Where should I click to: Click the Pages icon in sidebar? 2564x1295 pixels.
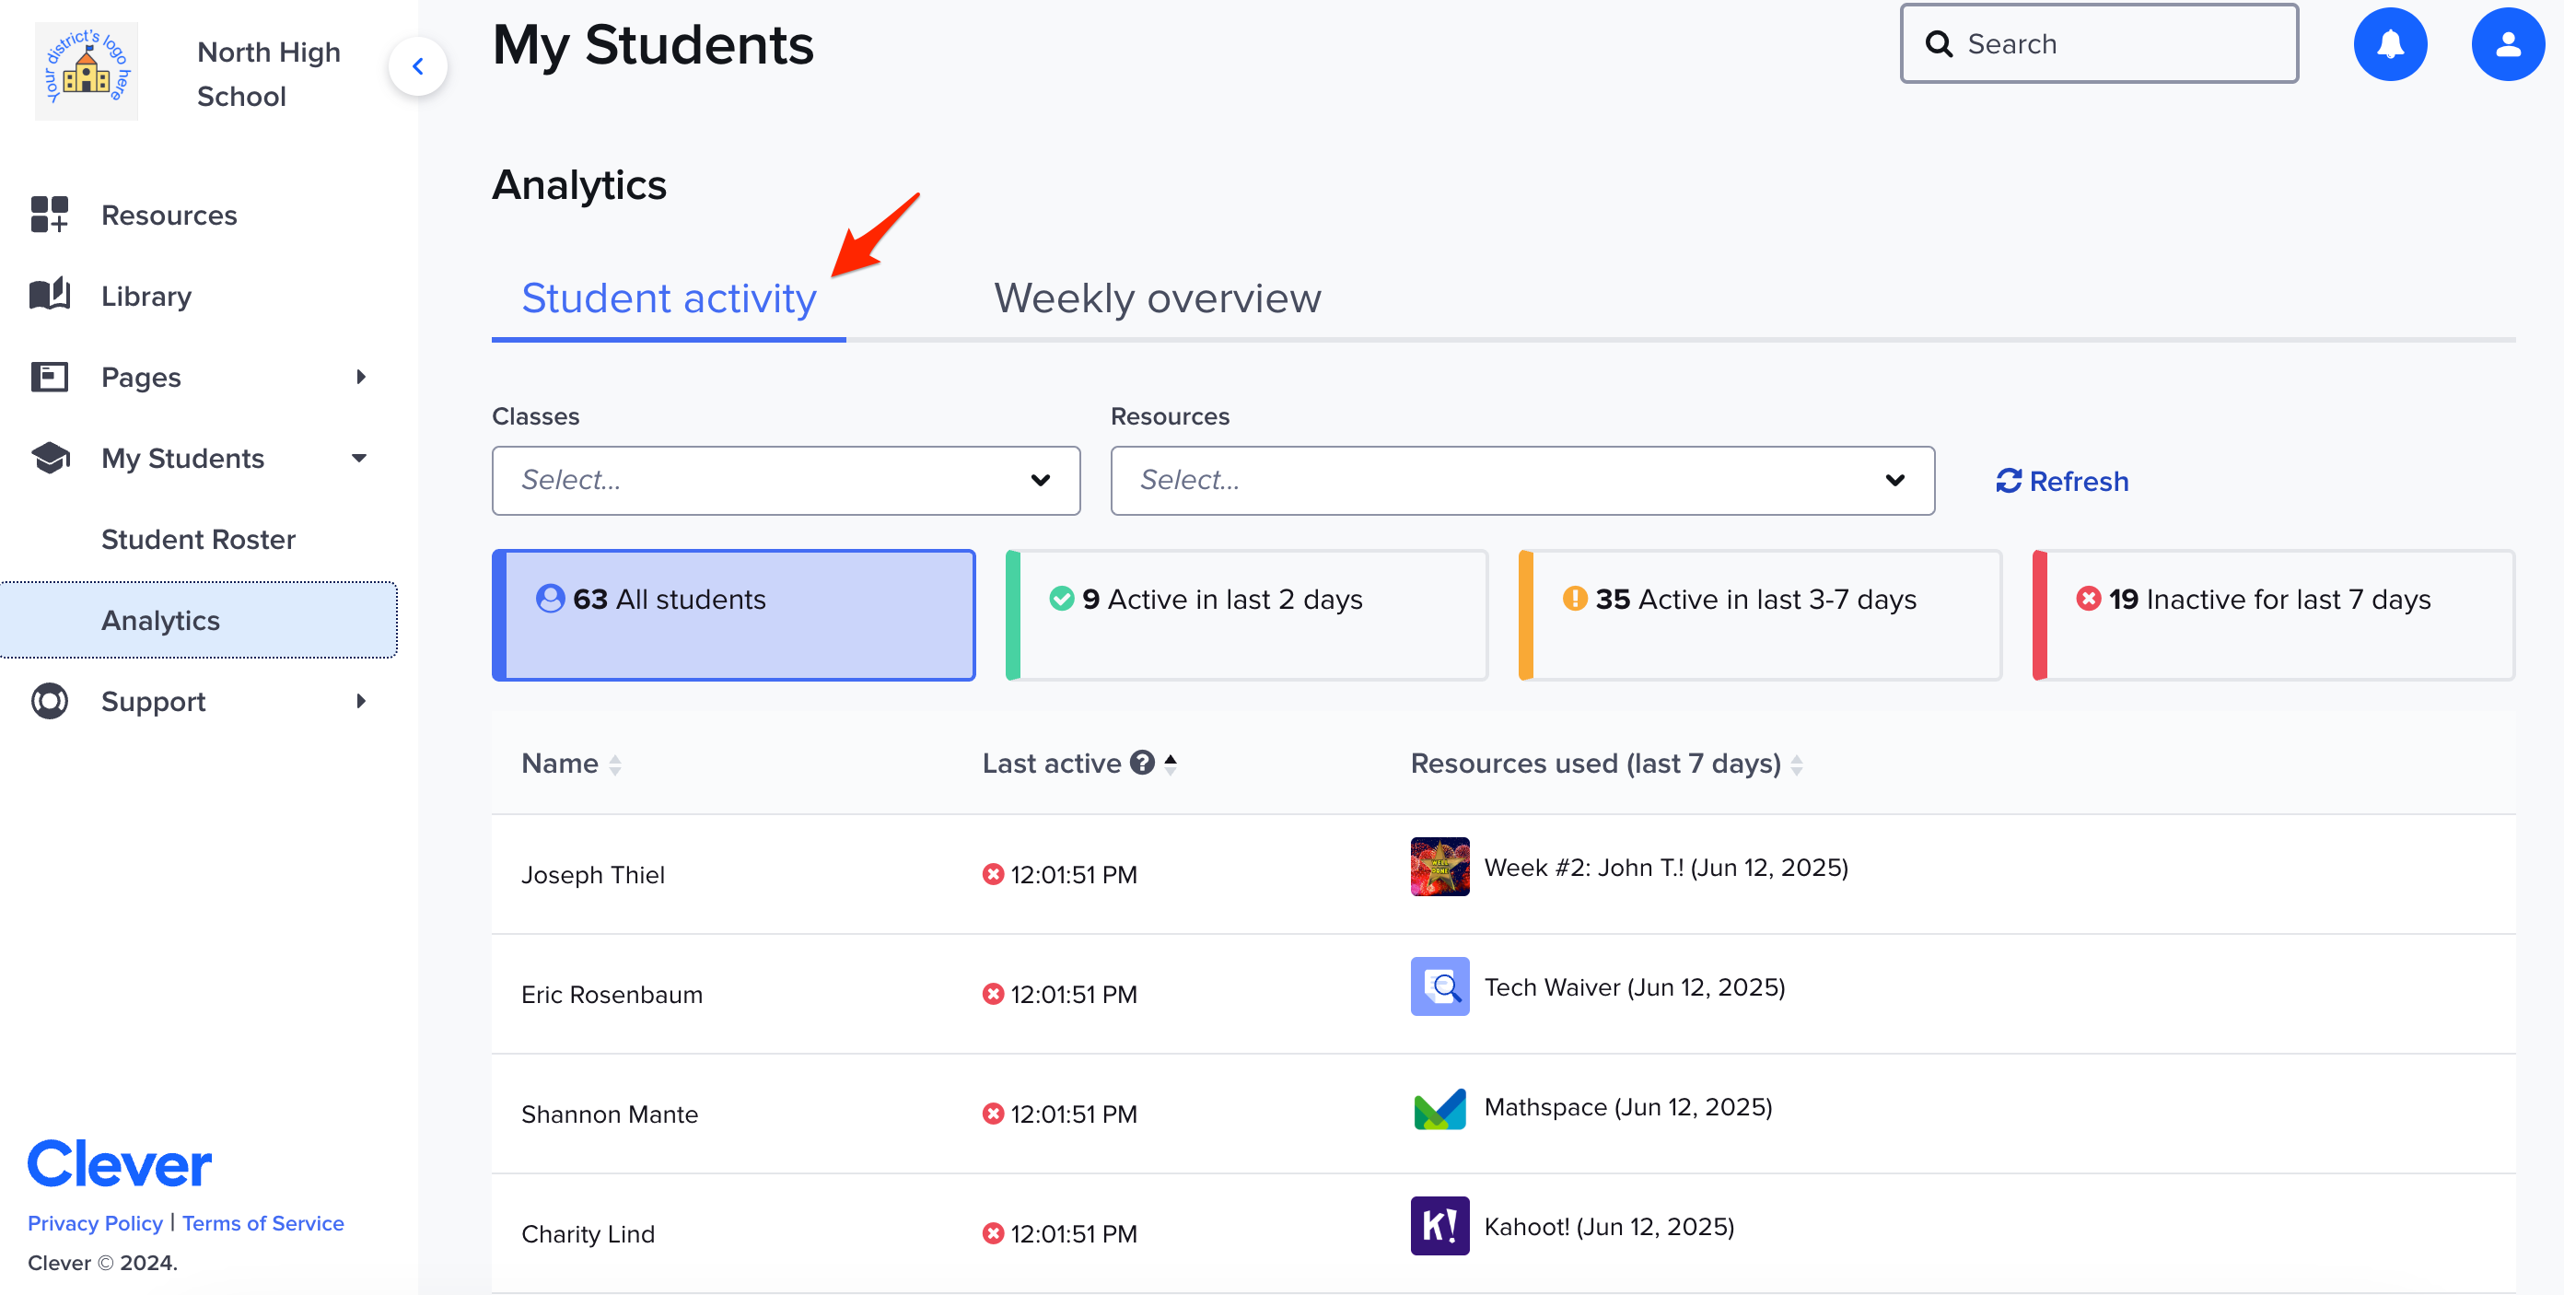click(49, 377)
